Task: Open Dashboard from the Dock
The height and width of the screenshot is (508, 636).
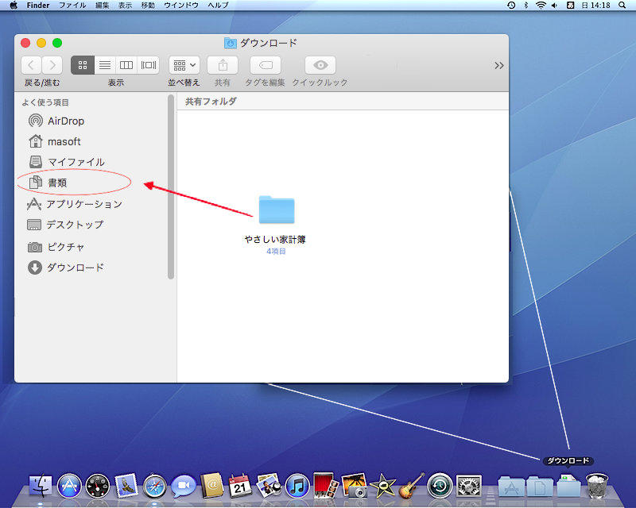Action: pos(98,485)
